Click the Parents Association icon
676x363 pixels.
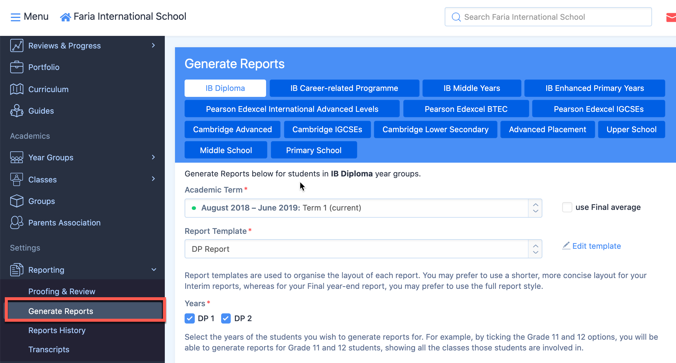(16, 222)
